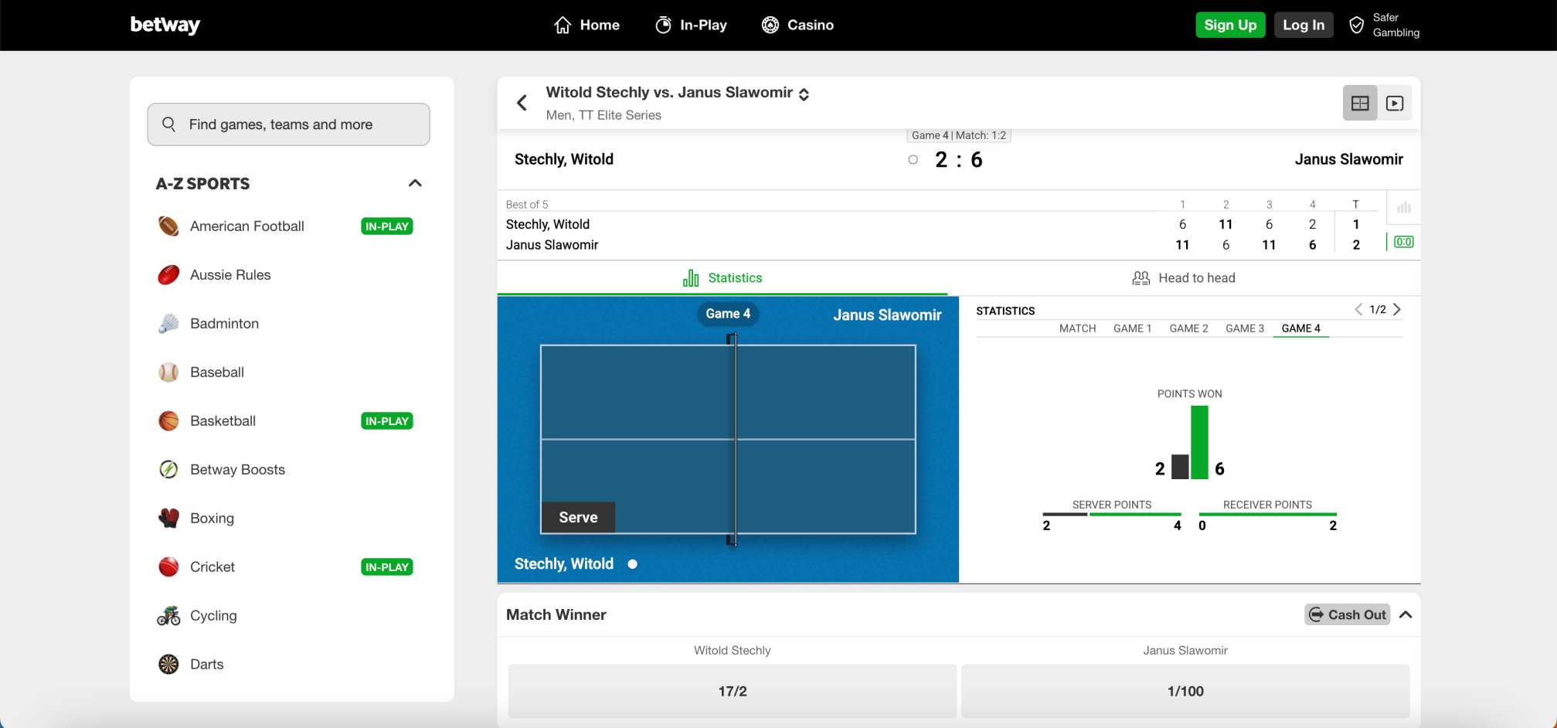Click the bar chart icon beside scoreboard
This screenshot has width=1557, height=728.
click(x=1403, y=207)
